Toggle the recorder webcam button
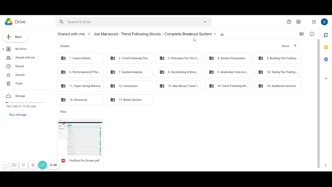The width and height of the screenshot is (332, 187). [14, 165]
